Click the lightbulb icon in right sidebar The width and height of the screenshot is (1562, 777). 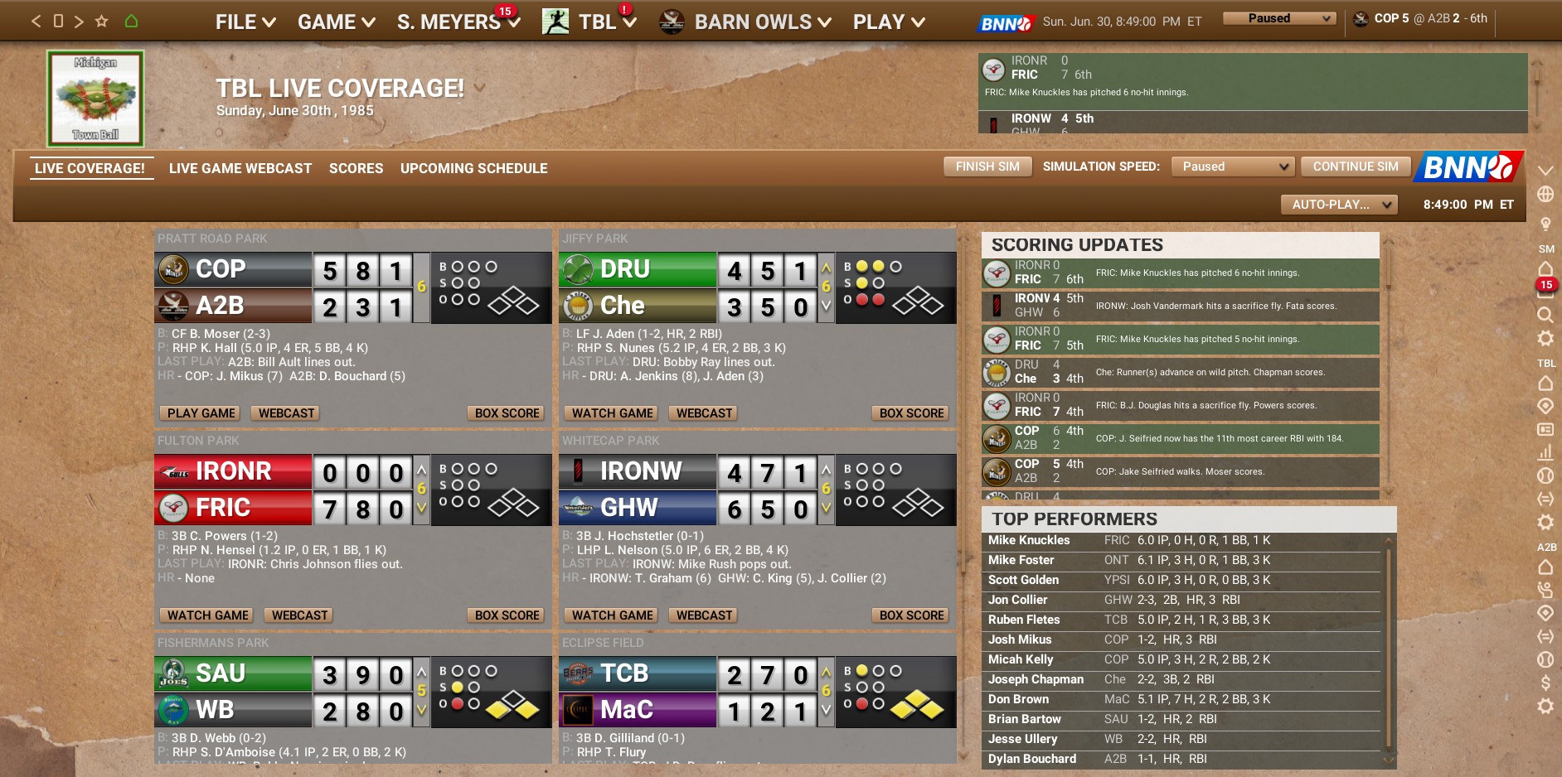(1545, 224)
